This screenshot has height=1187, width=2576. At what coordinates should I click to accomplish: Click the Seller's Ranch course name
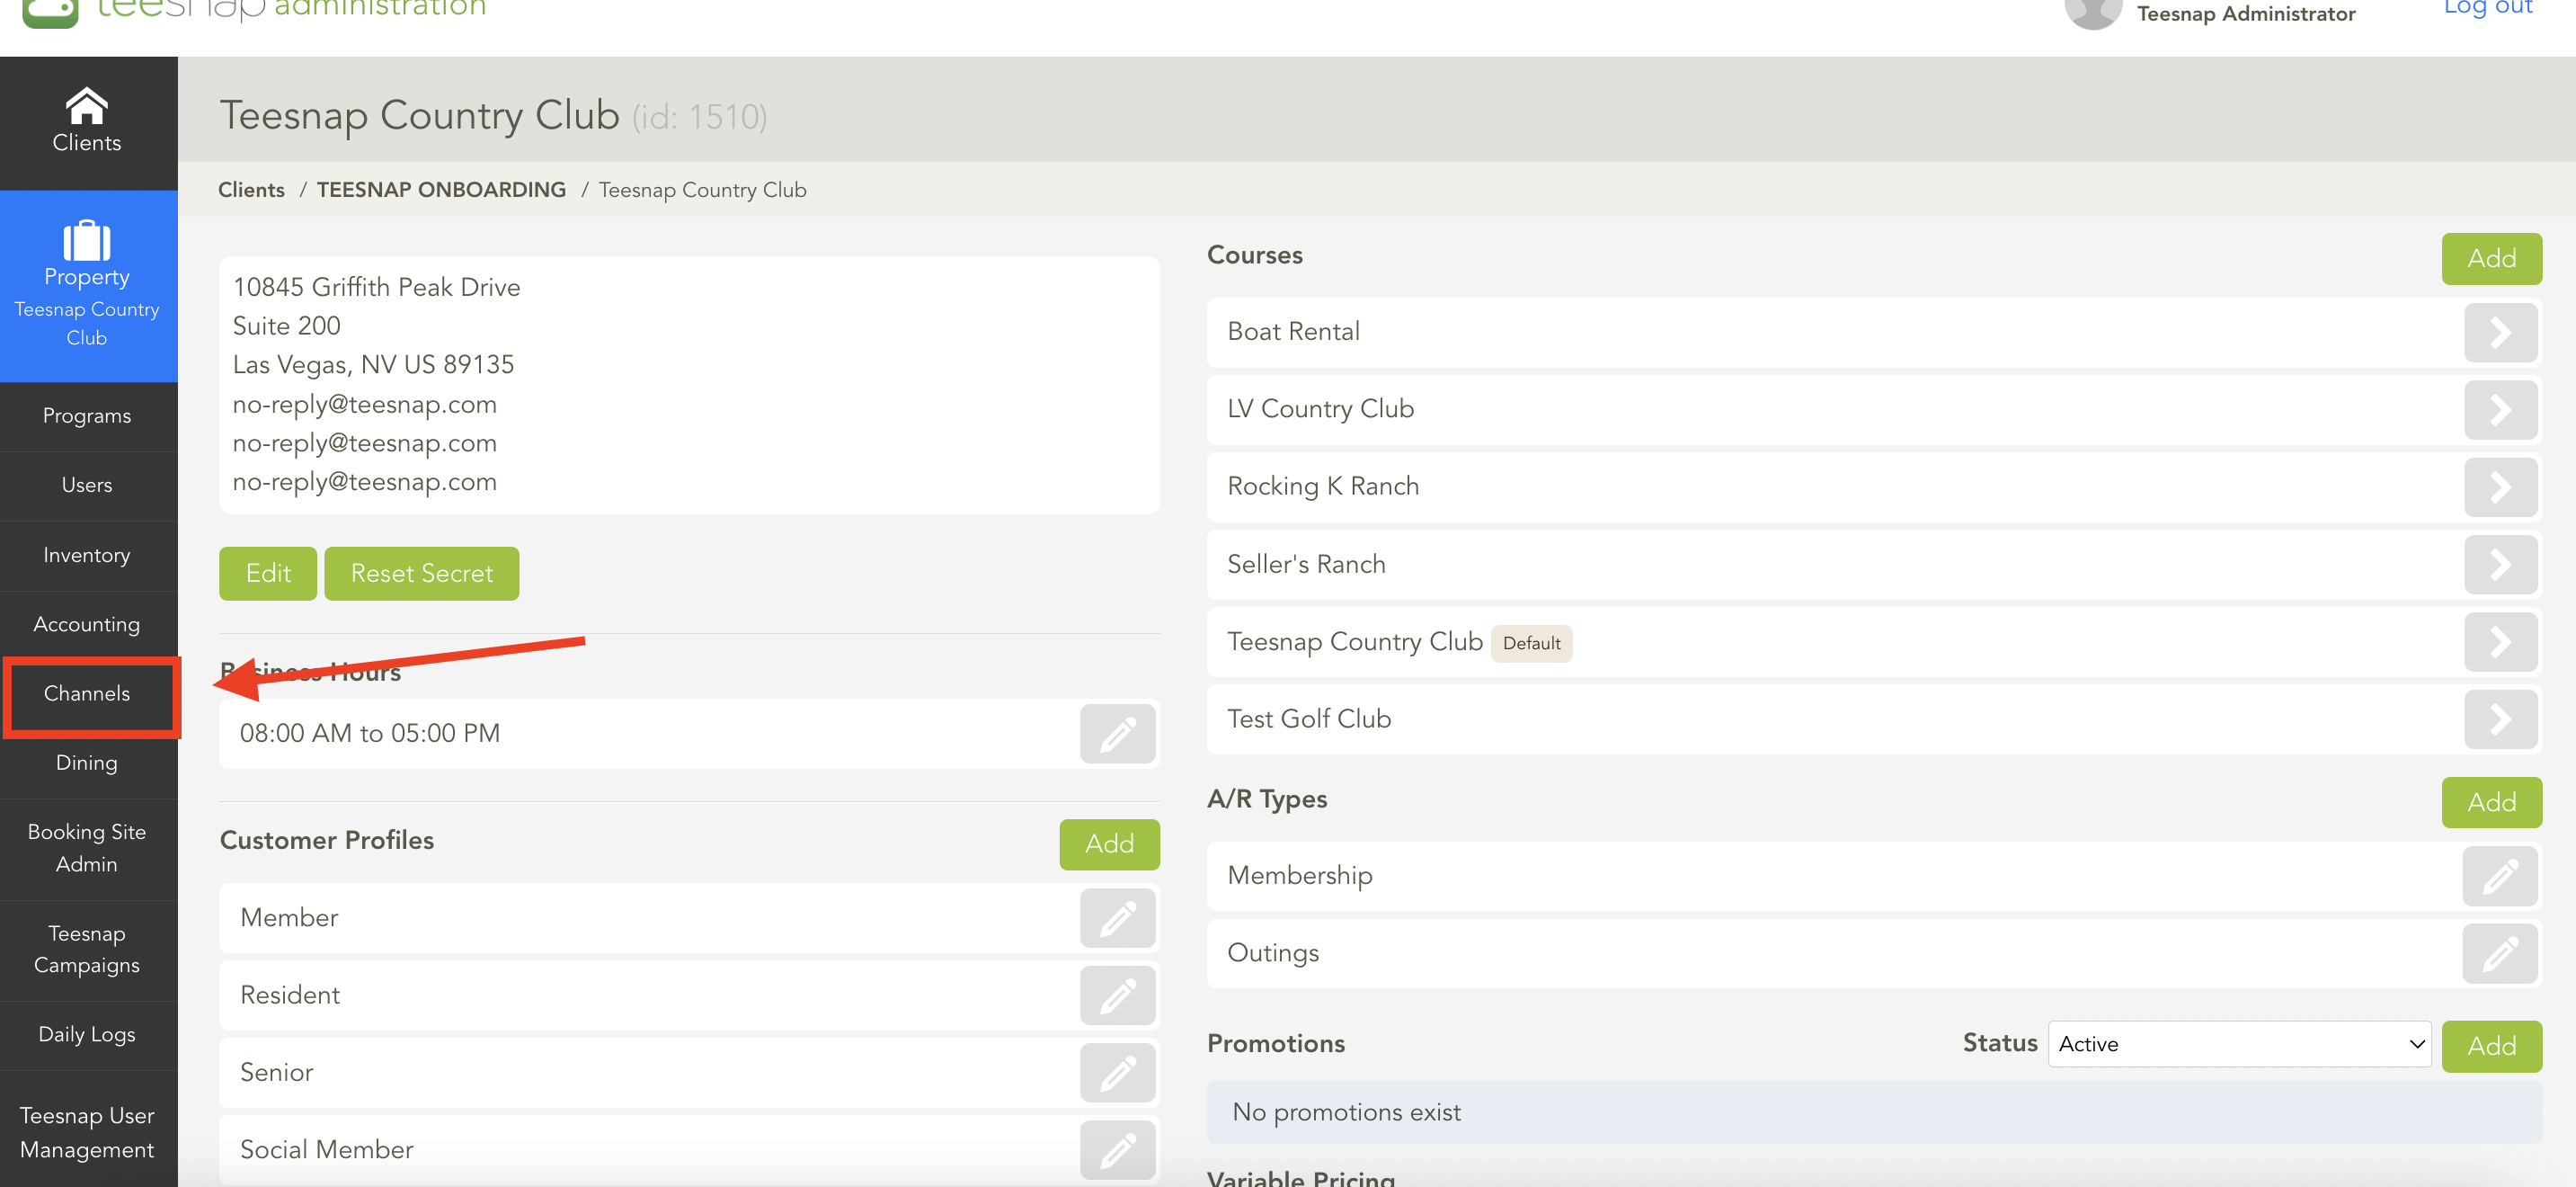(x=1306, y=564)
